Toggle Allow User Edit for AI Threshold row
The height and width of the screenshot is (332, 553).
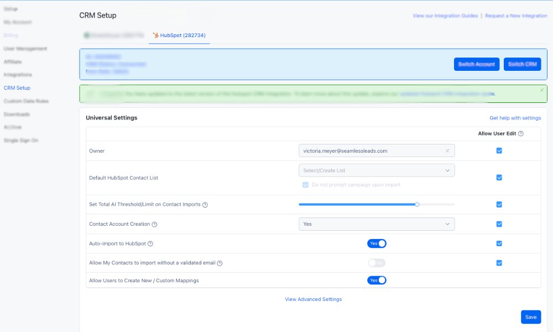tap(499, 204)
